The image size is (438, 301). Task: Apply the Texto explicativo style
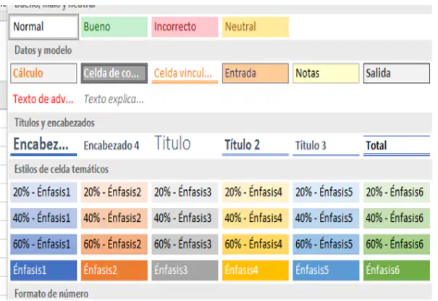pos(114,99)
